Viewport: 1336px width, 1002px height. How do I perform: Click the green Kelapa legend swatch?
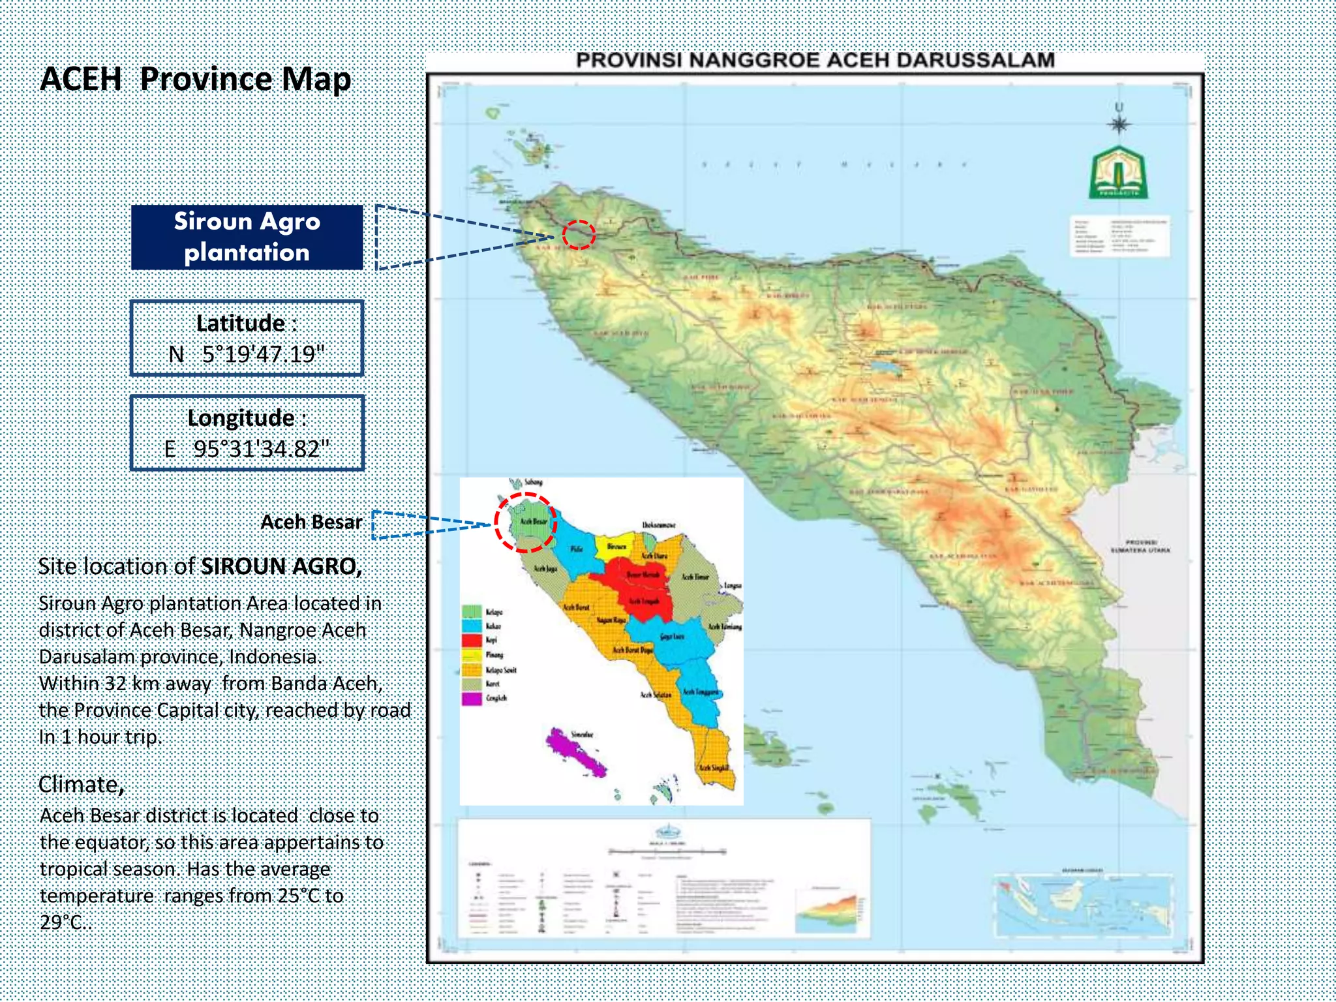472,612
